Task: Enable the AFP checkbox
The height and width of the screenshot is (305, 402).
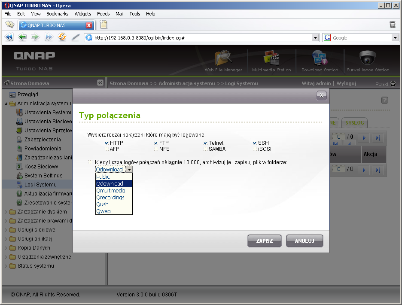Action: click(x=107, y=149)
